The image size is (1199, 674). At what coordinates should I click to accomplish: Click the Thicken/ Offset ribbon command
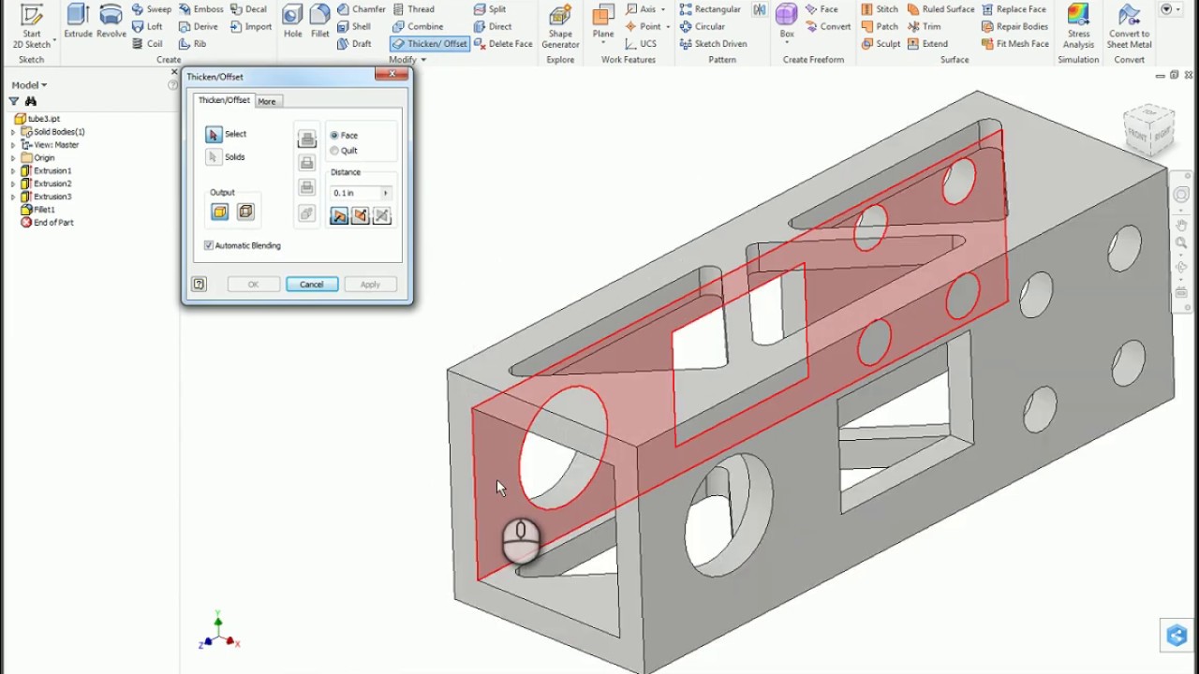[430, 44]
